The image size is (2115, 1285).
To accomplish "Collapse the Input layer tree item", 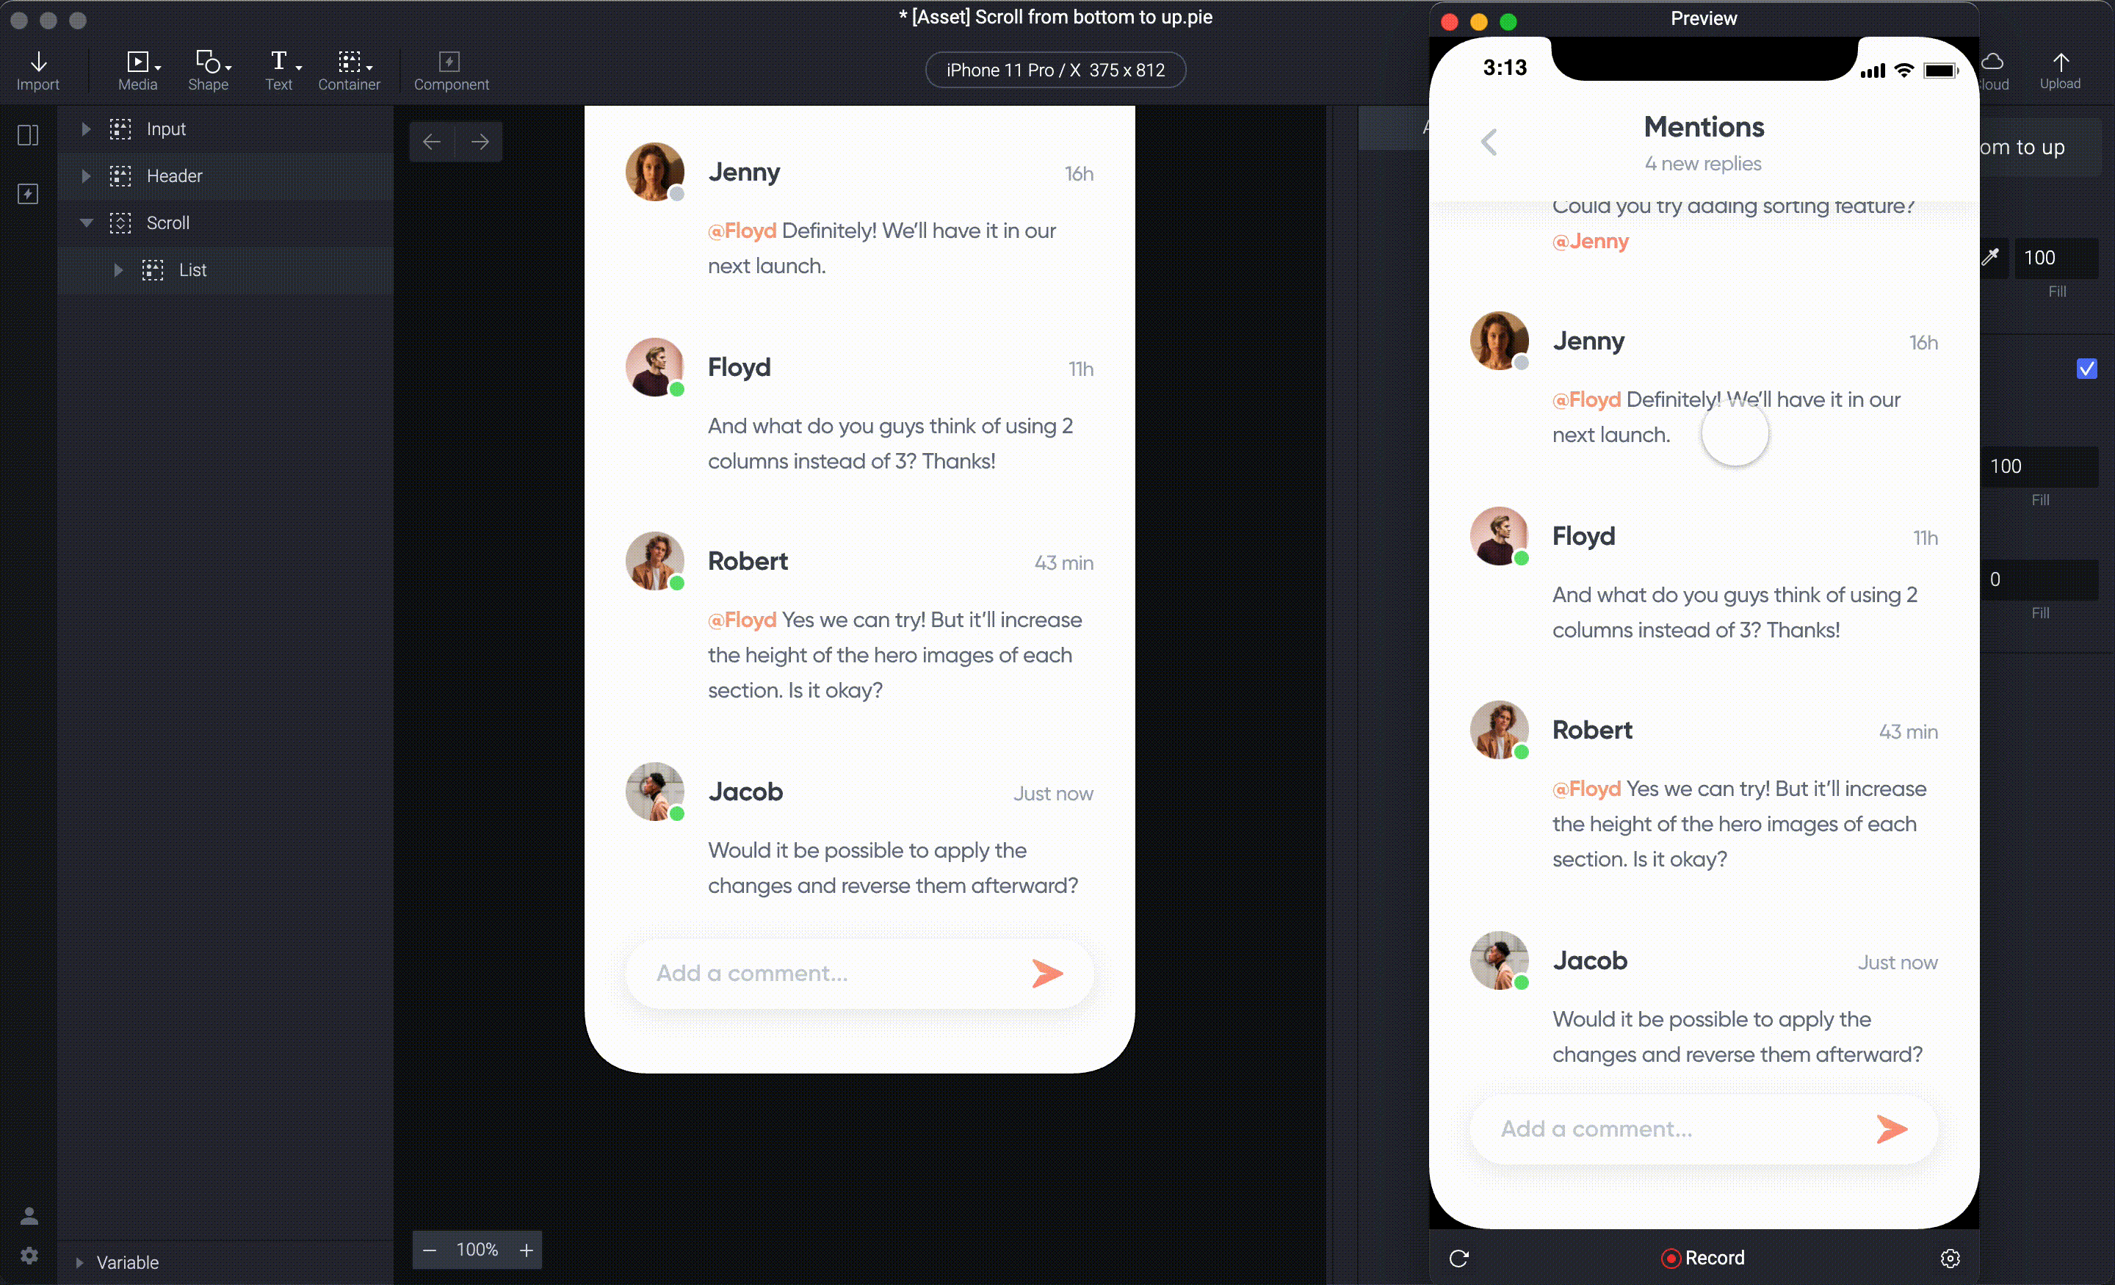I will [x=86, y=128].
